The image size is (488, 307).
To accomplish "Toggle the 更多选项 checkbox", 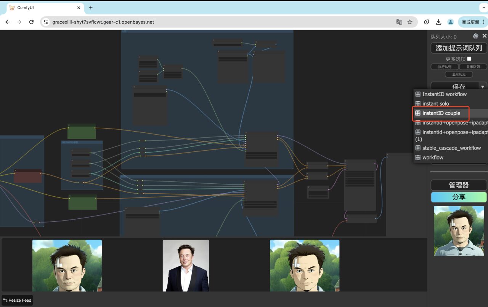I will (469, 59).
